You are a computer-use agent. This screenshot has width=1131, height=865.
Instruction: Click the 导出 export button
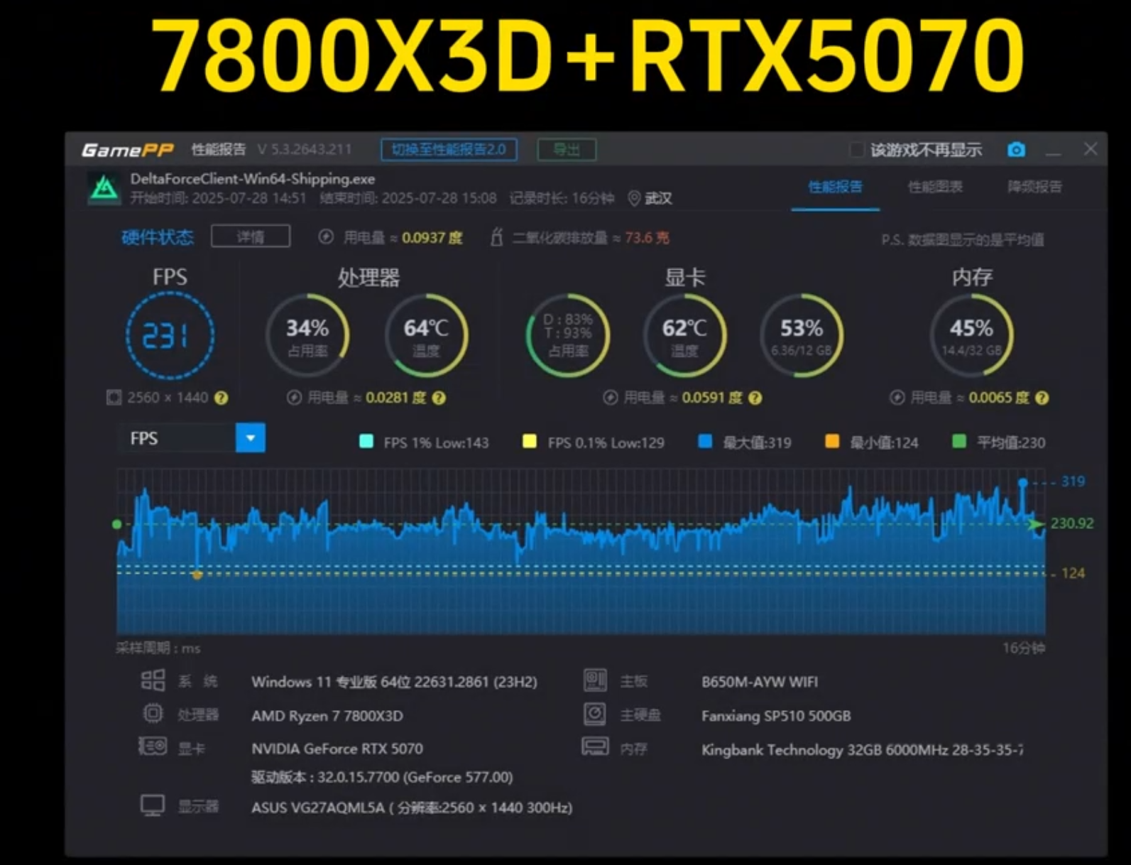click(567, 150)
